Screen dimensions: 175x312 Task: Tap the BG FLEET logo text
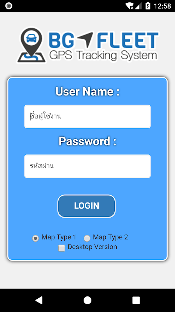click(x=103, y=41)
